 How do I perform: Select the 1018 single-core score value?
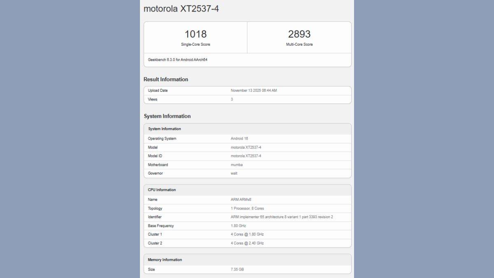[195, 34]
